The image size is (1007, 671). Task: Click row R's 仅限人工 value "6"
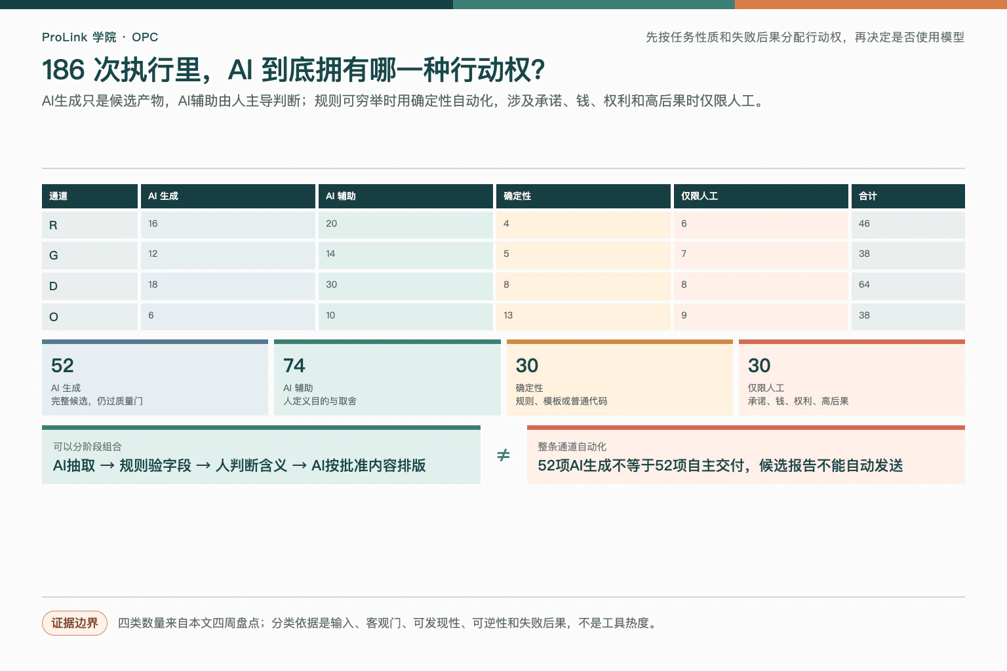[684, 223]
